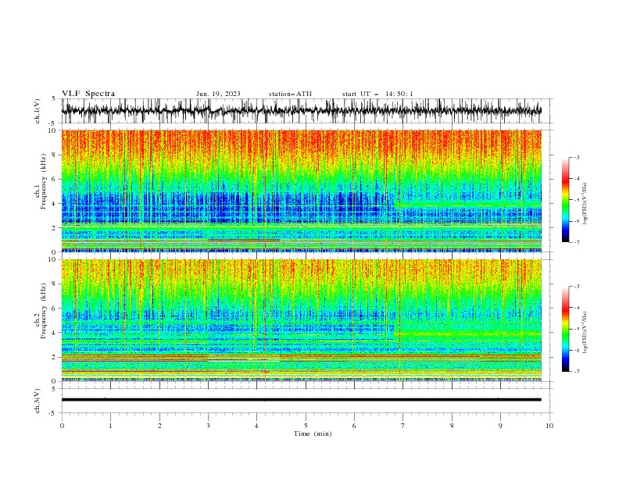
Task: Click the "station=ATH" label
Action: pos(290,94)
